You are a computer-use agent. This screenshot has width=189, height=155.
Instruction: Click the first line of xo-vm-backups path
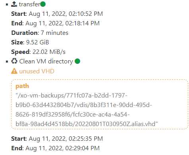[71, 96]
